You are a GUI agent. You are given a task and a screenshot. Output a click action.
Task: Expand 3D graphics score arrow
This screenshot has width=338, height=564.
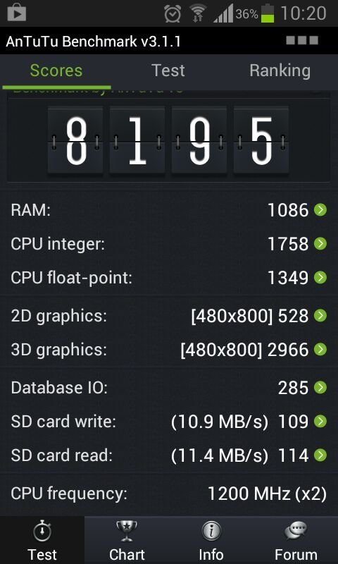[320, 349]
